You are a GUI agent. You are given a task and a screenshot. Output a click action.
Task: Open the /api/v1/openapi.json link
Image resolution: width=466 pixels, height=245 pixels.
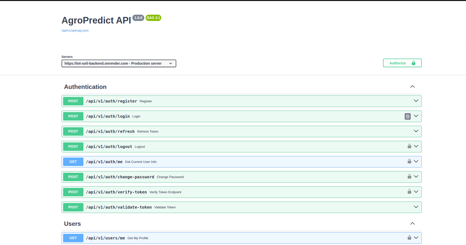tap(75, 31)
